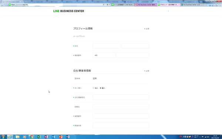Viewport: 222px width, 139px height.
Task: Switch to the Gmail LINE Business Center tab
Action: coord(145,5)
